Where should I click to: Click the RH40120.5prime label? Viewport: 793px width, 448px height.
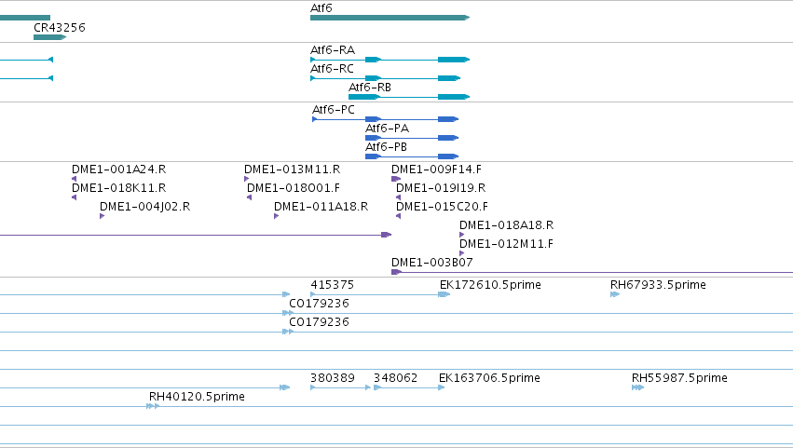pos(197,397)
